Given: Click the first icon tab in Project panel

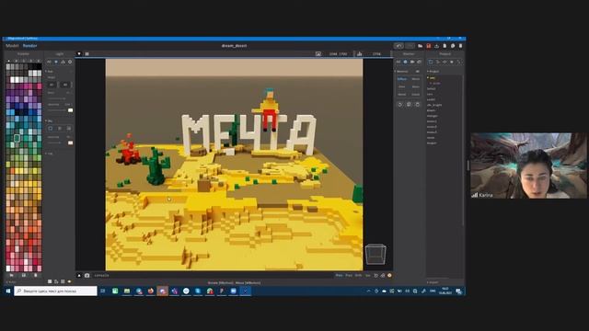Looking at the screenshot, I should click(431, 62).
